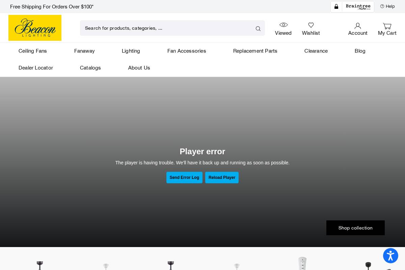Open the About Us menu item
This screenshot has width=405, height=270.
coord(139,68)
